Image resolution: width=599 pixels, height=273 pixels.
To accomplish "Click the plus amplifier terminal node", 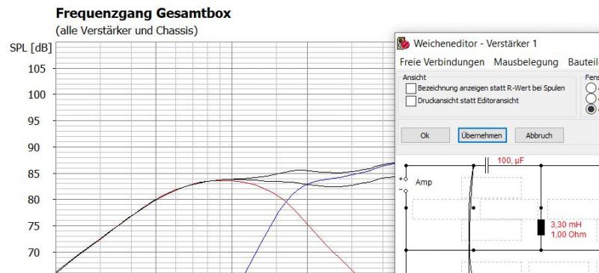I will [x=406, y=179].
